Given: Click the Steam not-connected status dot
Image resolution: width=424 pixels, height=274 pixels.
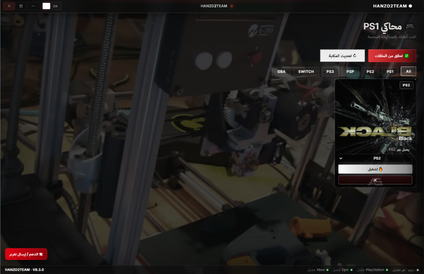Looking at the screenshot, I should (x=418, y=270).
